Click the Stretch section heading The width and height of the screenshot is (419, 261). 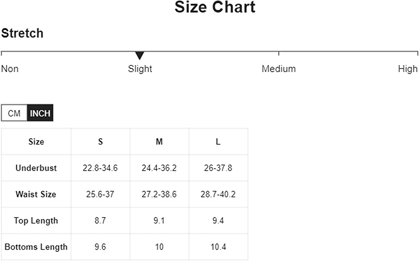[22, 33]
